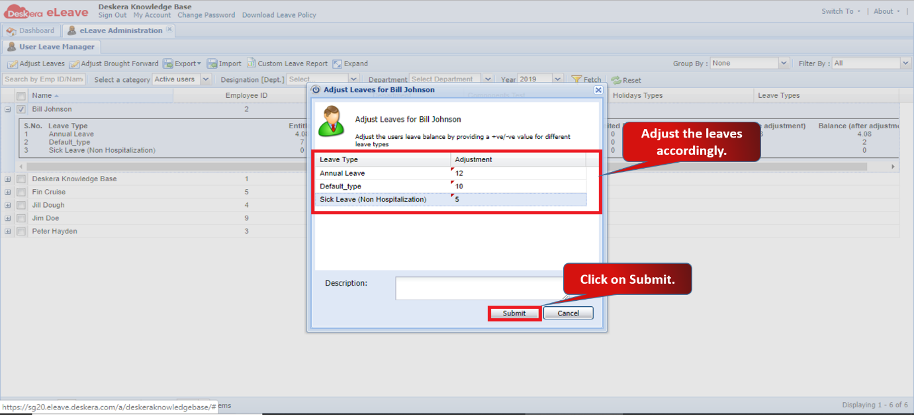Open the category Active users dropdown
The image size is (914, 416).
206,79
